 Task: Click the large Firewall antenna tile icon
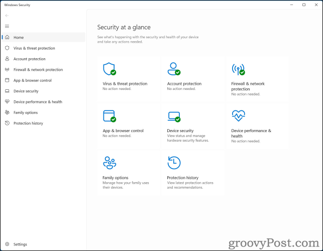tap(238, 69)
